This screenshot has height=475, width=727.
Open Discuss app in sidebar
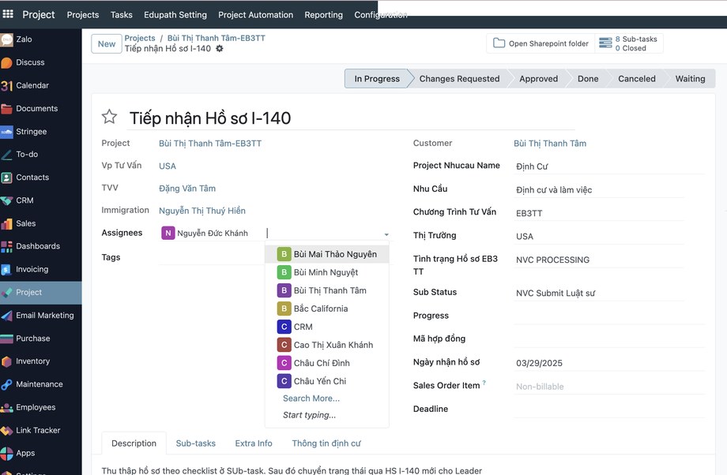pyautogui.click(x=41, y=62)
